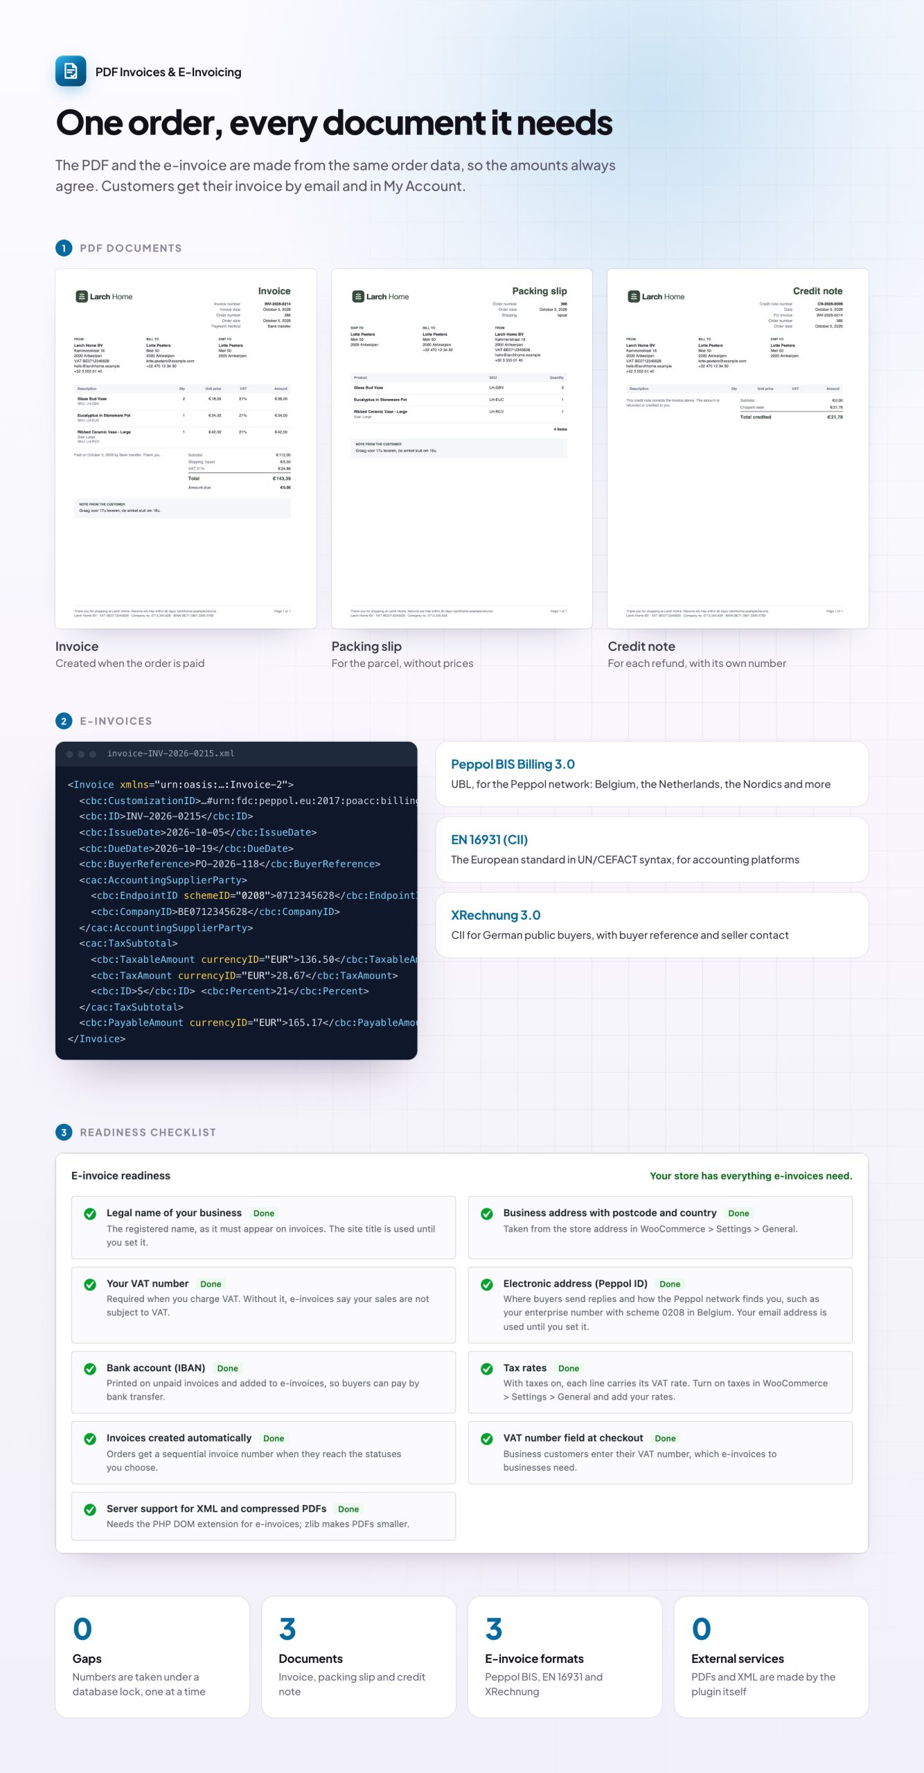The width and height of the screenshot is (924, 1773).
Task: Click the "Created when the order is paid" caption
Action: pos(130,663)
